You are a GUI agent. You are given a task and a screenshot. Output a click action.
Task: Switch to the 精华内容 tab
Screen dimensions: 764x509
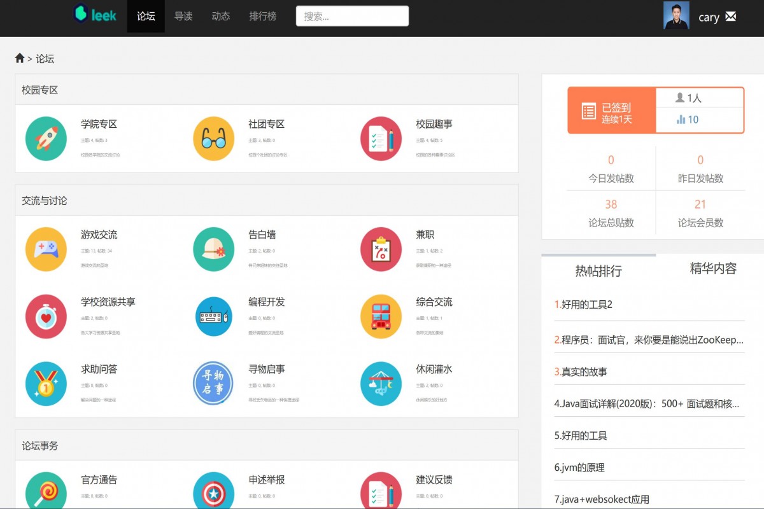712,268
